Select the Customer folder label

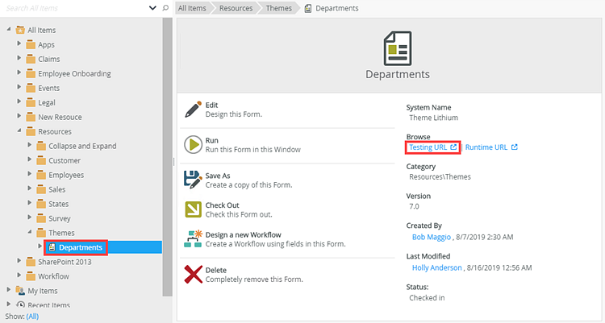pyautogui.click(x=65, y=161)
